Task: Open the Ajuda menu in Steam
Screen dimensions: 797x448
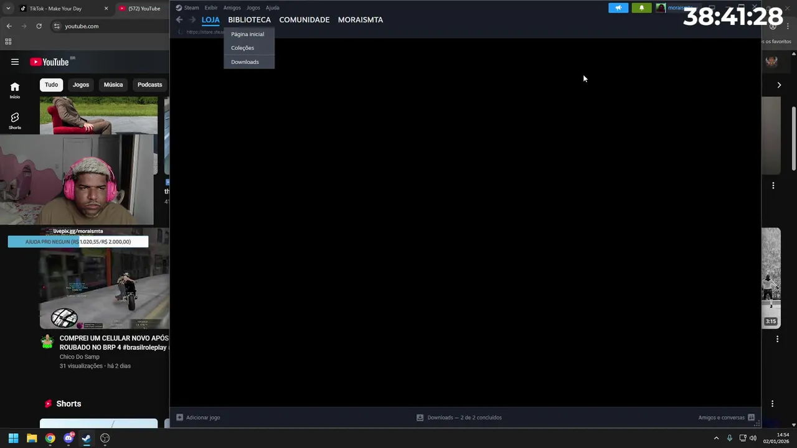Action: point(273,7)
